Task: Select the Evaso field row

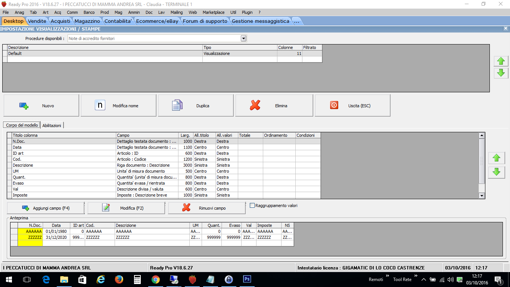Action: pyautogui.click(x=164, y=183)
